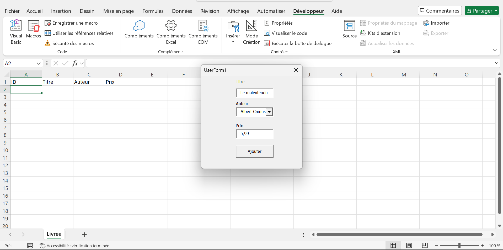Image resolution: width=503 pixels, height=250 pixels.
Task: Open the Commentaires pane
Action: tap(440, 11)
